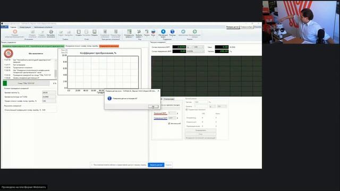Select the orange result step tab

(109, 46)
